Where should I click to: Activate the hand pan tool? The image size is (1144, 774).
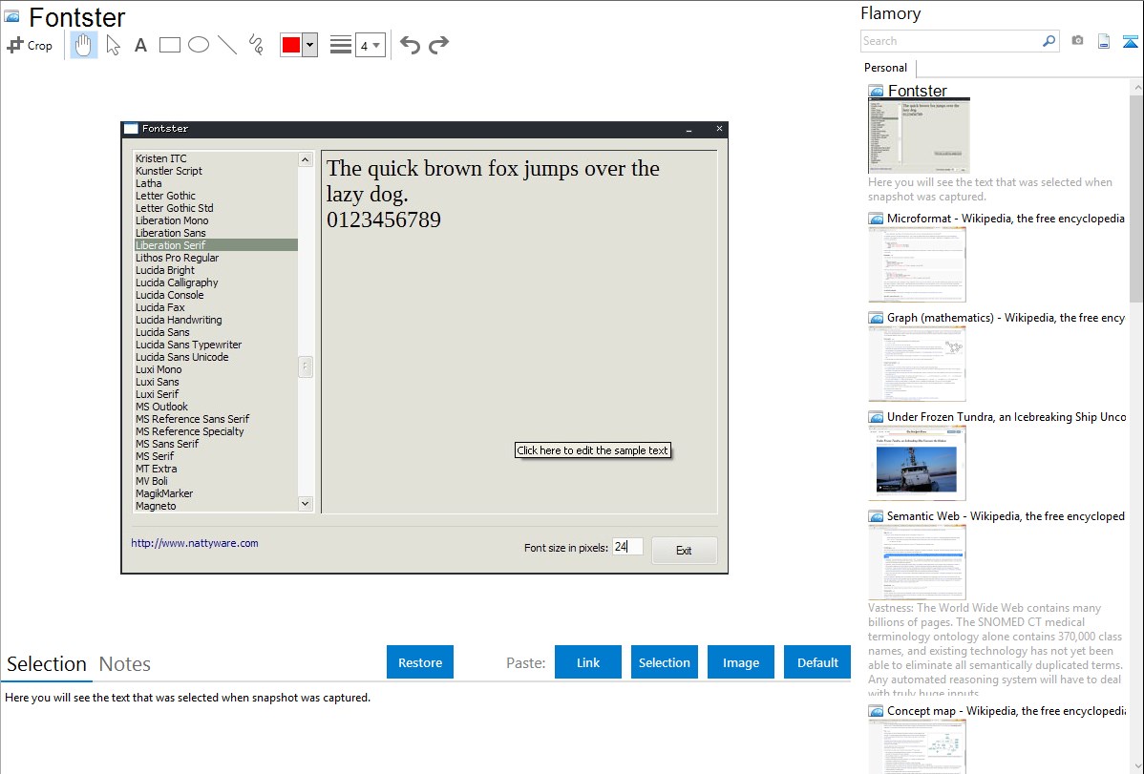(83, 45)
